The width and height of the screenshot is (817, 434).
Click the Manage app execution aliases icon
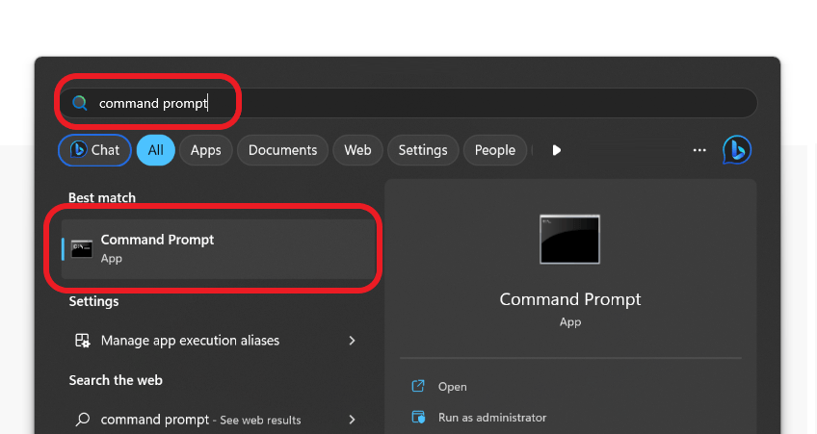coord(82,341)
